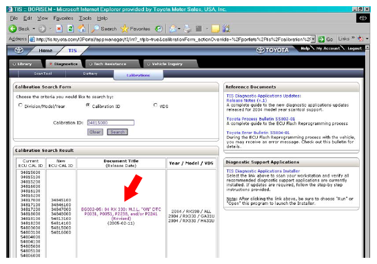Viewport: 377px width, 264px height.
Task: Click the Messenger people icon in toolbar
Action: coord(226,29)
